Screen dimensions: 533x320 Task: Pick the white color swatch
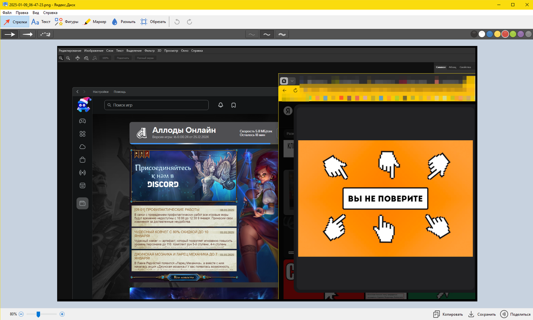(x=482, y=34)
